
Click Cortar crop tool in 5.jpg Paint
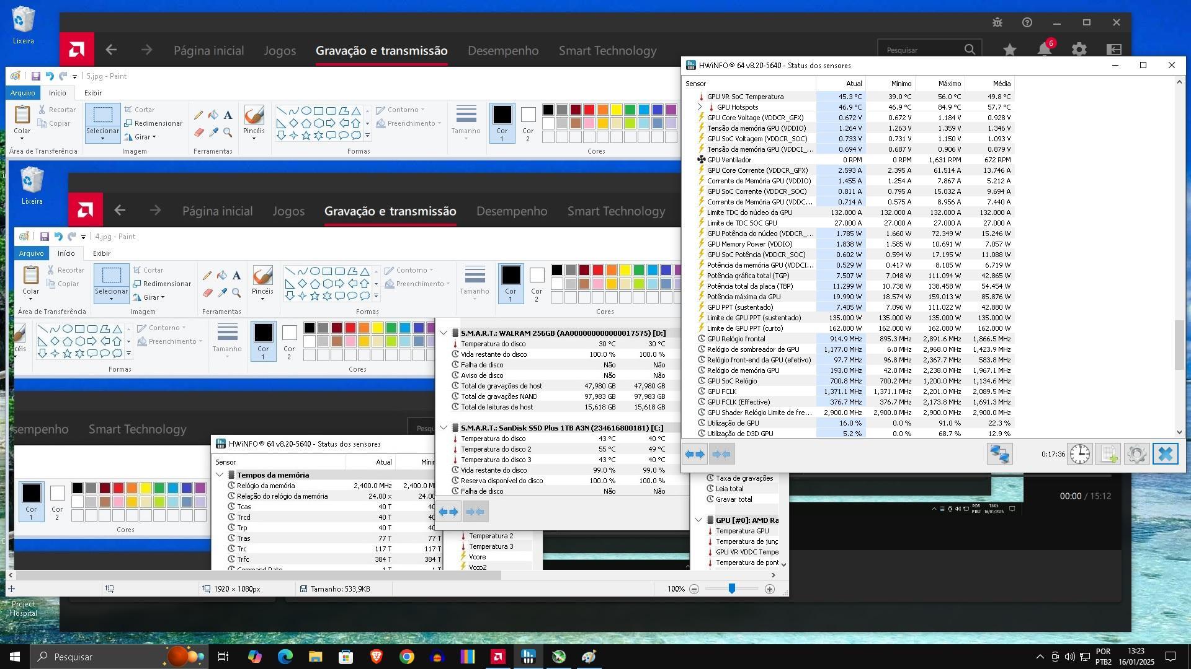click(x=140, y=110)
